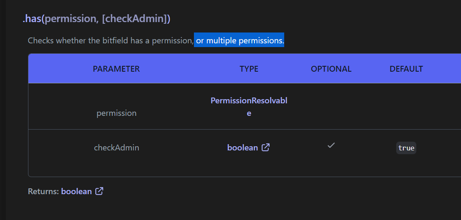Click the highlighted text 'or multiple permissions.'
Screen dimensions: 461x220
pyautogui.click(x=239, y=40)
